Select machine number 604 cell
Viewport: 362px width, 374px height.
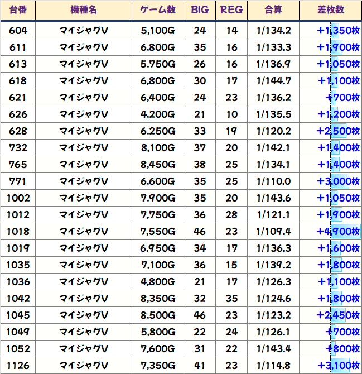pyautogui.click(x=18, y=31)
